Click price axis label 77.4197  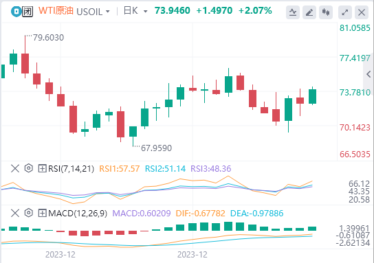click(355, 58)
